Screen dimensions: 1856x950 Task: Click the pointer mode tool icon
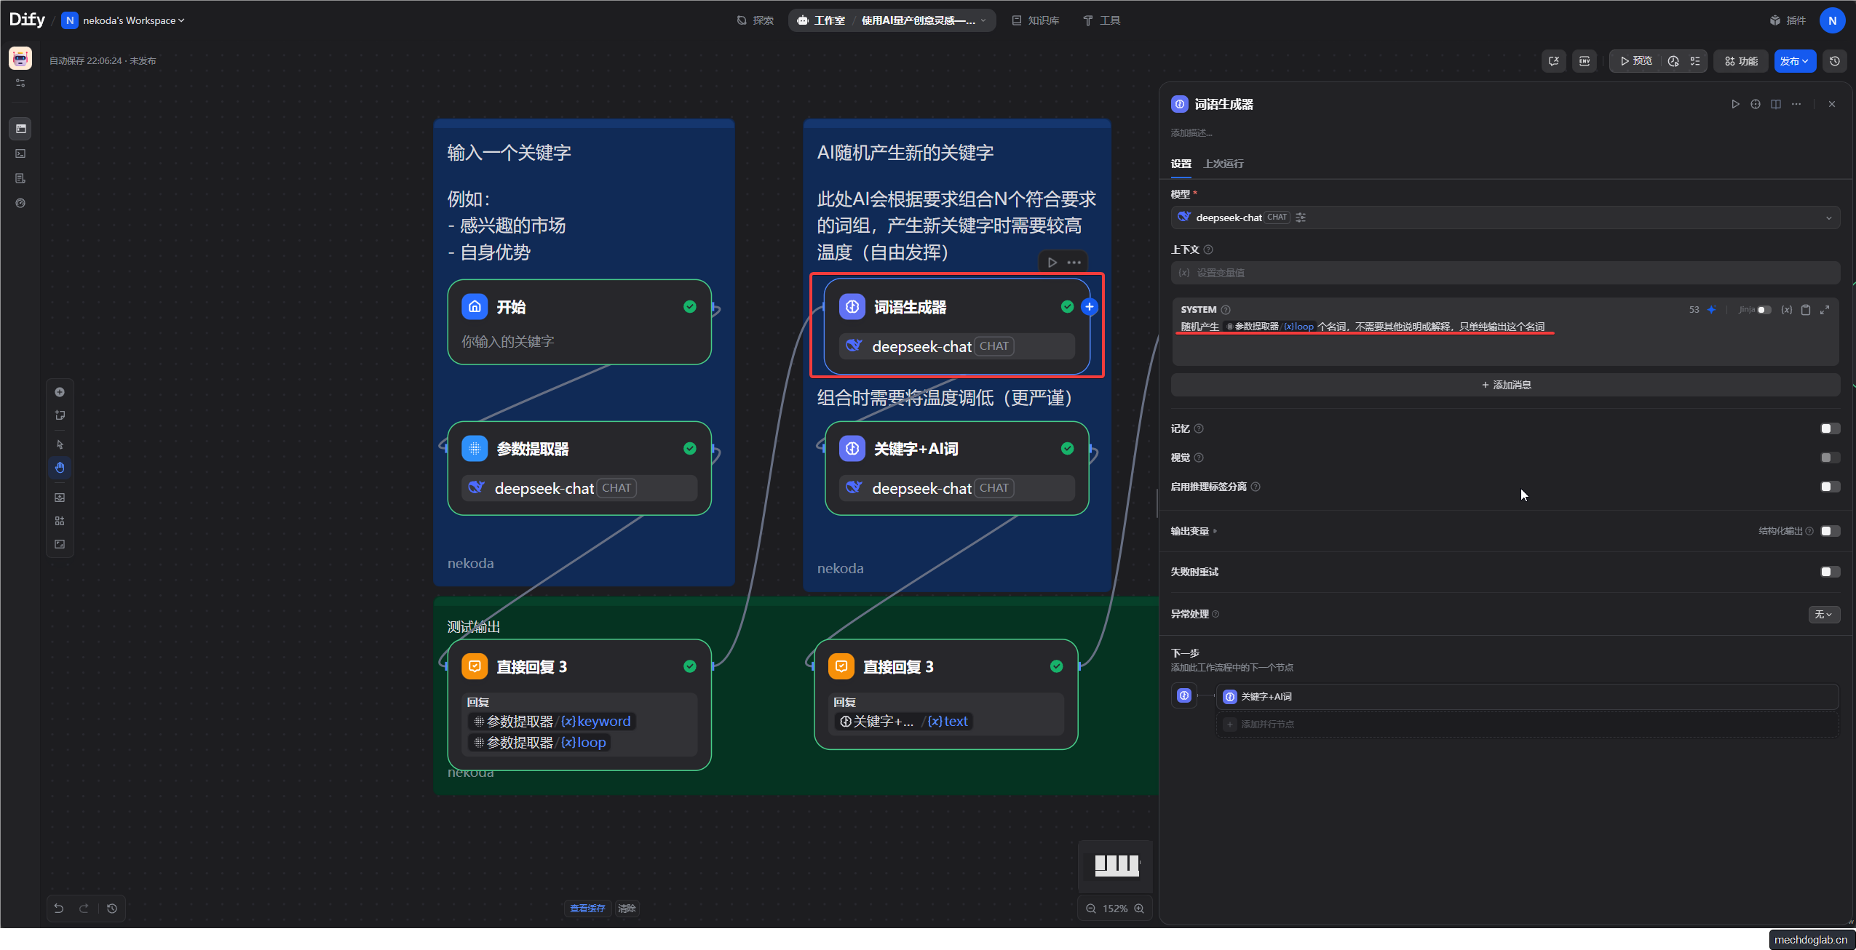tap(60, 444)
